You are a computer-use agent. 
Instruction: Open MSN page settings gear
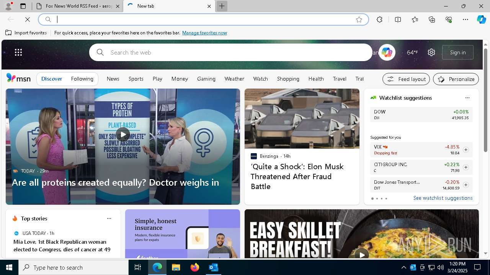pyautogui.click(x=431, y=52)
